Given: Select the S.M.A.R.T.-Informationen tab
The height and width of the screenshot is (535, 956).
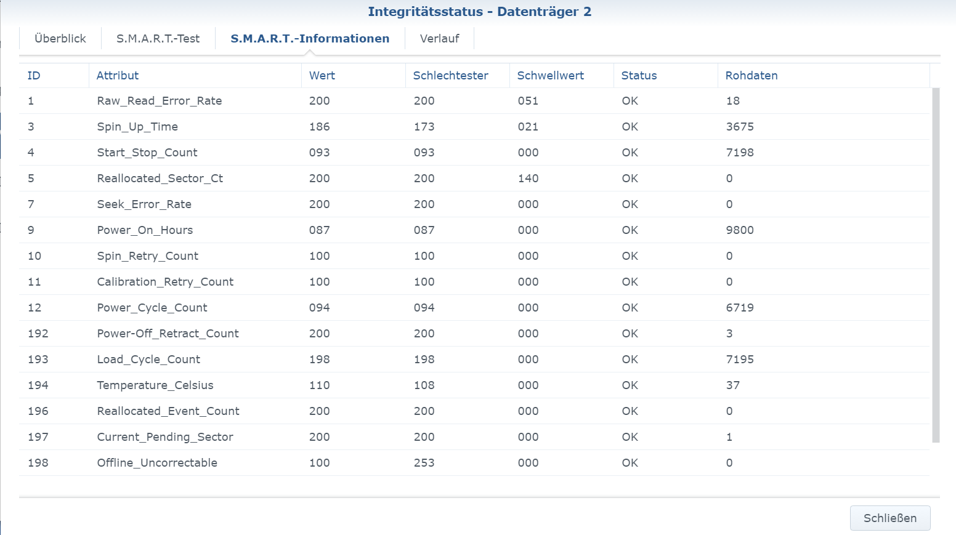Looking at the screenshot, I should [310, 38].
